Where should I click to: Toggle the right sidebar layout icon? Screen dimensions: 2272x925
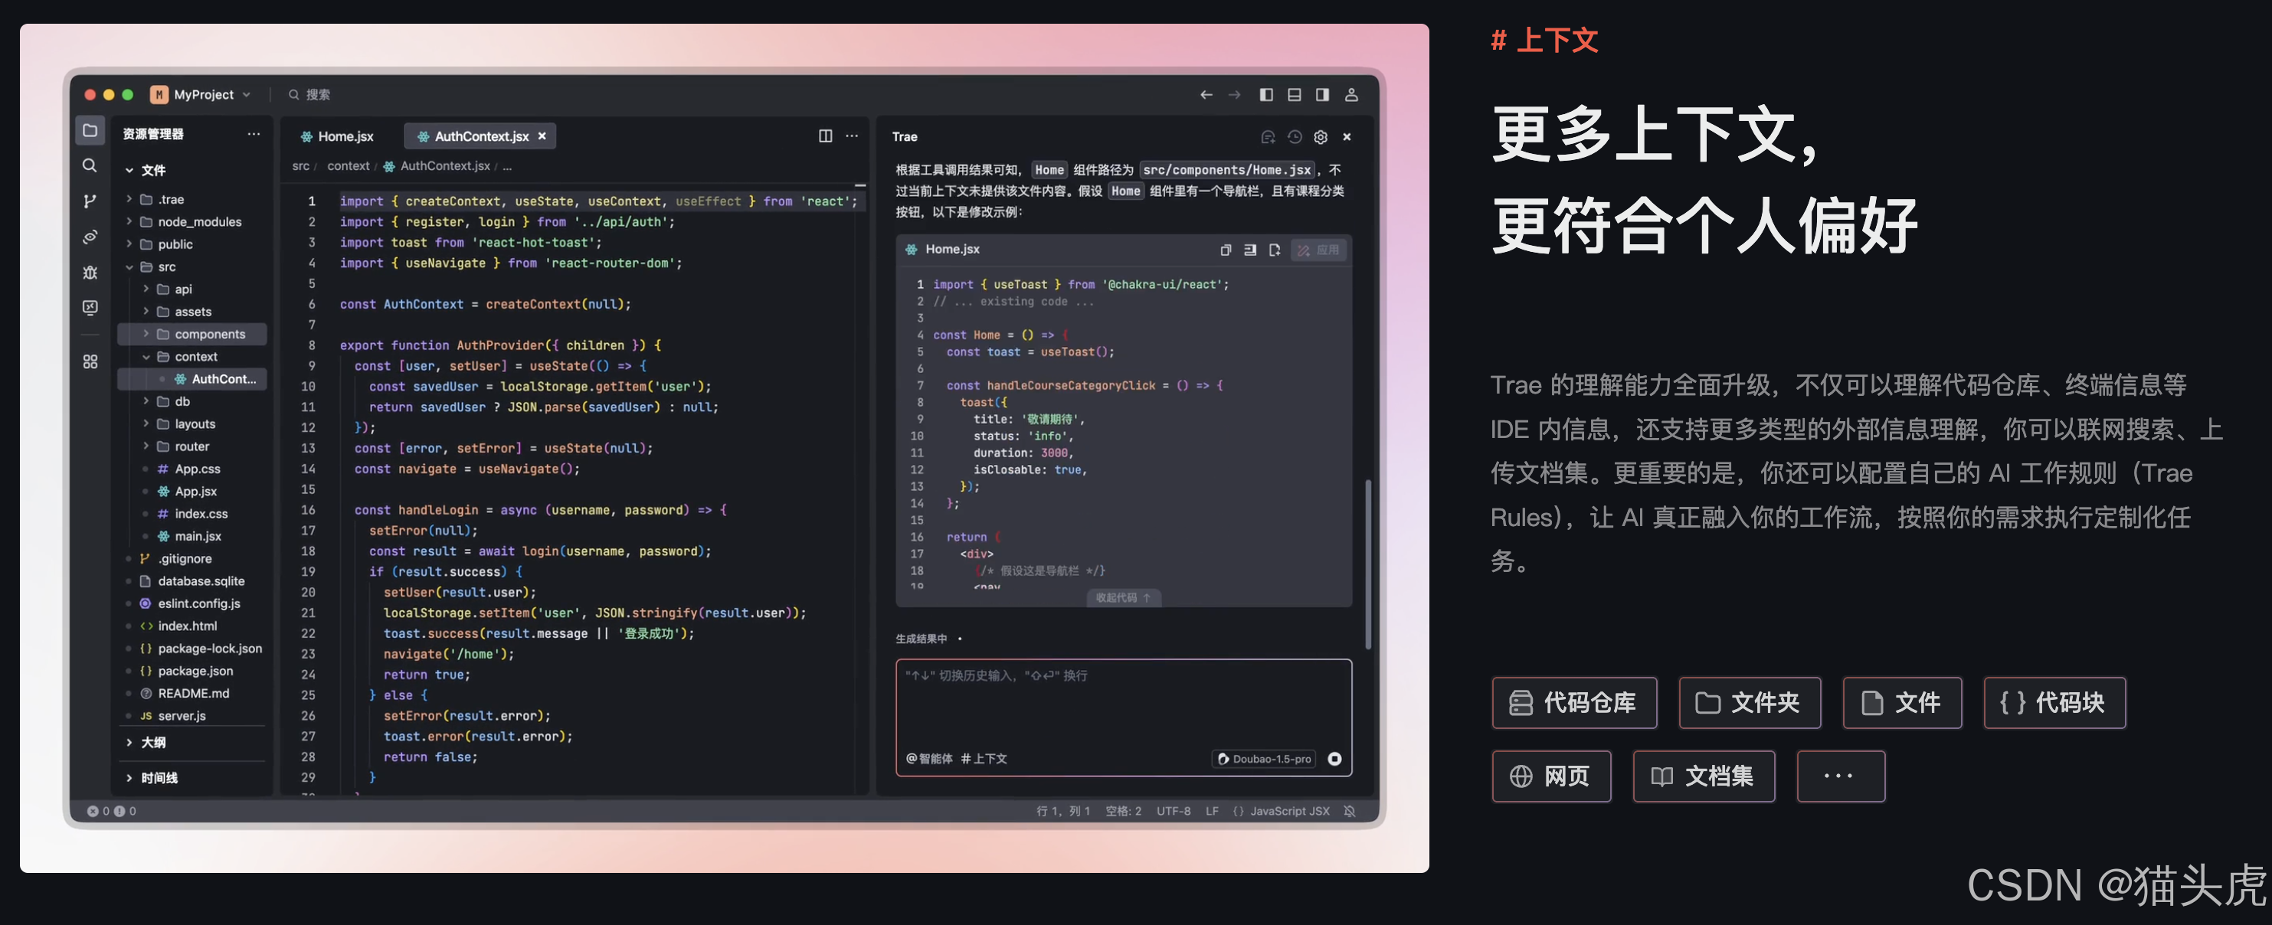click(x=1322, y=94)
